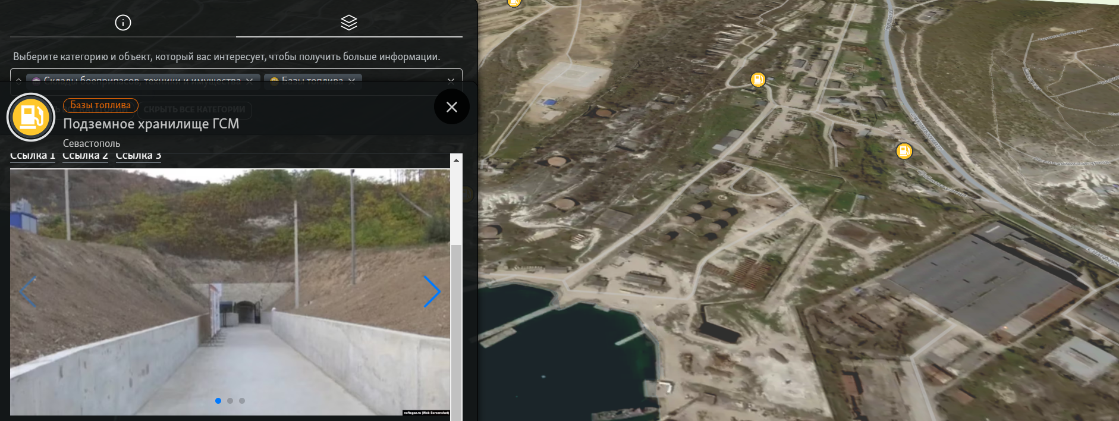The image size is (1119, 421).
Task: Remove the Базы топлива filter chip
Action: 351,81
